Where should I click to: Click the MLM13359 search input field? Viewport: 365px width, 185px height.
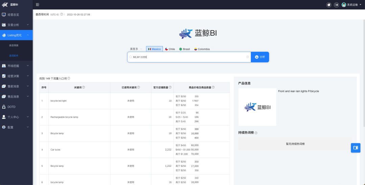coord(189,57)
